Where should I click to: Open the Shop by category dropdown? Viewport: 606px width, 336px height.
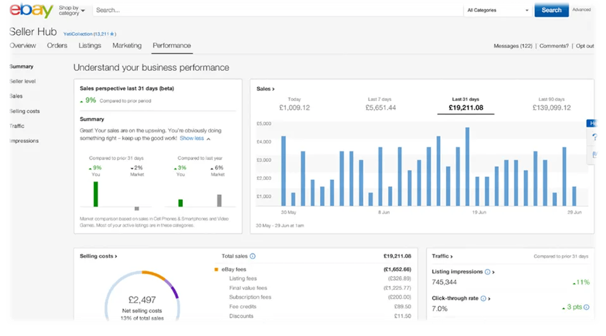click(x=72, y=10)
